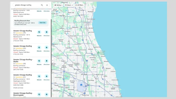
Task: Click the results list scrollbar
Action: 51,58
